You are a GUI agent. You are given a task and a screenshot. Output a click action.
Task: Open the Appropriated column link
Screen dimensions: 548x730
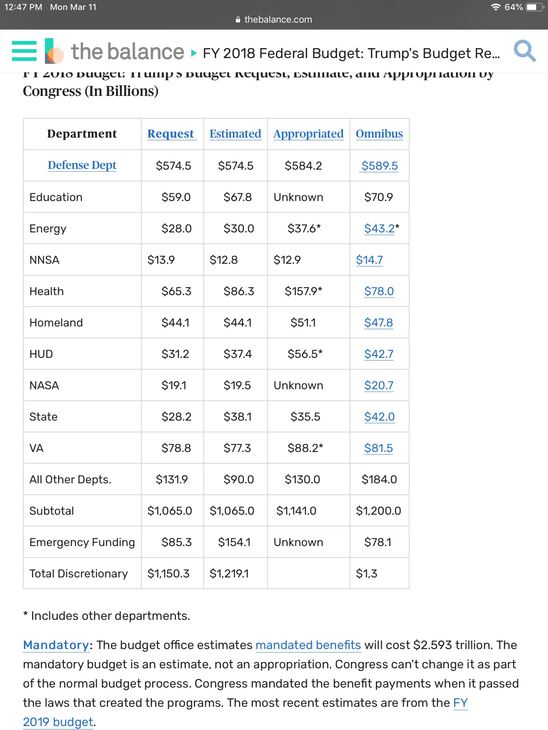click(308, 134)
